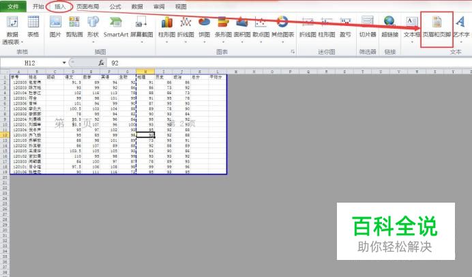Switch to the 开始 (Home) ribbon tab
The image size is (472, 277).
pos(38,6)
